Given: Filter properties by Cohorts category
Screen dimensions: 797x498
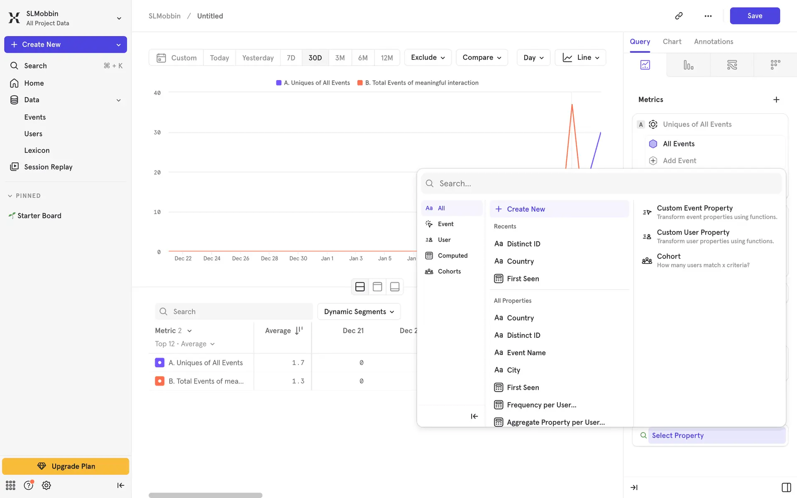Looking at the screenshot, I should (x=449, y=271).
